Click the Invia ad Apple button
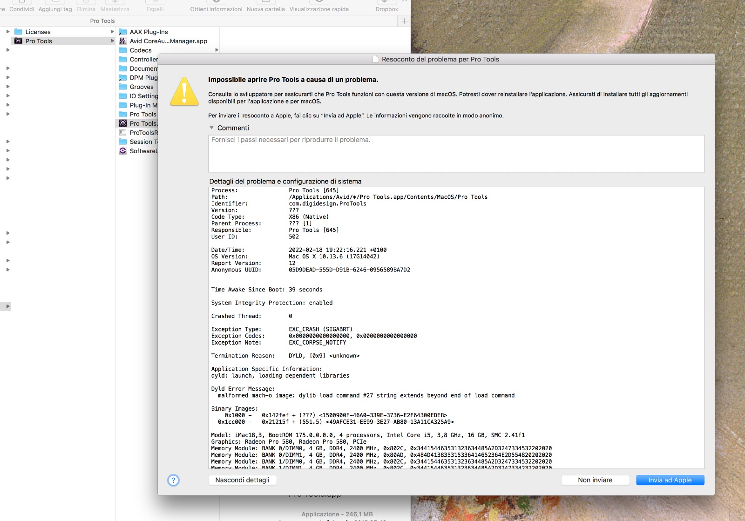The height and width of the screenshot is (521, 745). point(670,480)
